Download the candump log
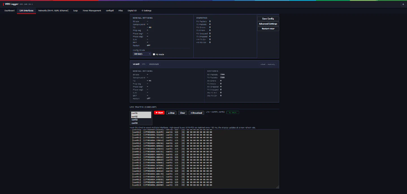The image size is (407, 194). (196, 113)
